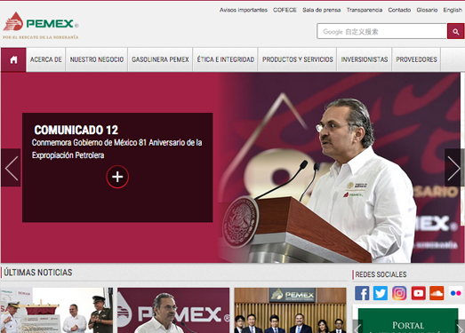The image size is (465, 333).
Task: Open the SoundCloud social icon
Action: (437, 293)
